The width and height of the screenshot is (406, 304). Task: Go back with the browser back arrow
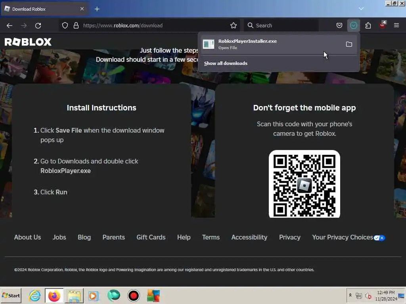10,25
